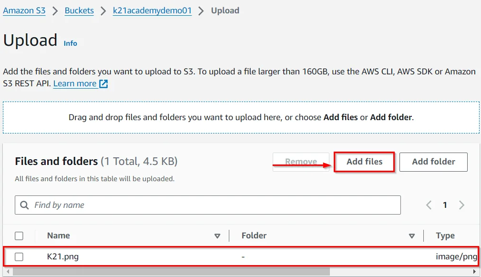
Task: Click the Remove button
Action: coord(301,162)
